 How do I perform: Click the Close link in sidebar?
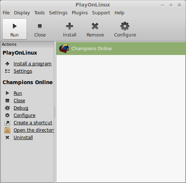pyautogui.click(x=19, y=101)
